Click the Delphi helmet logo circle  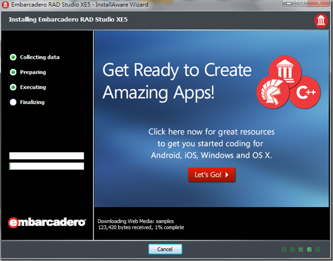pos(273,92)
